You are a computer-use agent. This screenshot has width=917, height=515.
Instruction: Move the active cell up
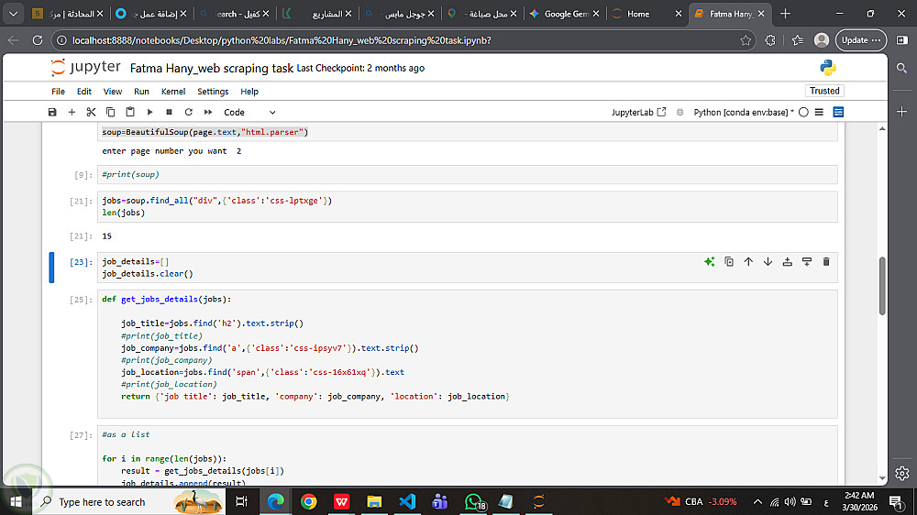tap(748, 262)
